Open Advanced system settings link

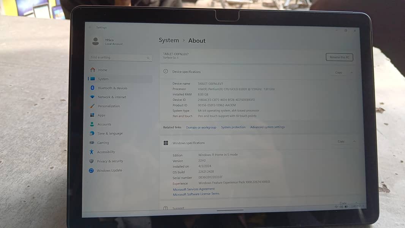267,127
